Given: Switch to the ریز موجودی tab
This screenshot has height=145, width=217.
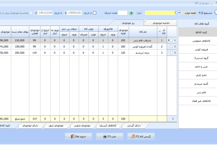Looking at the screenshot, I should click(x=128, y=23).
